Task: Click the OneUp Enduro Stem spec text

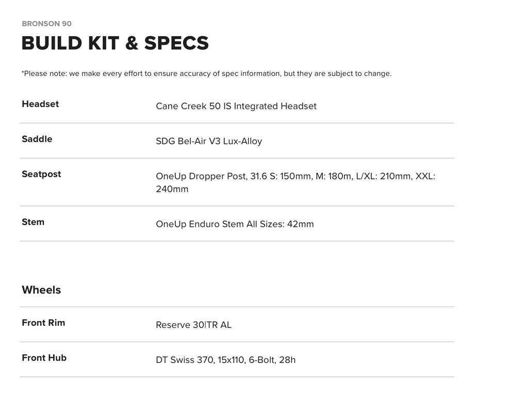Action: [x=235, y=224]
